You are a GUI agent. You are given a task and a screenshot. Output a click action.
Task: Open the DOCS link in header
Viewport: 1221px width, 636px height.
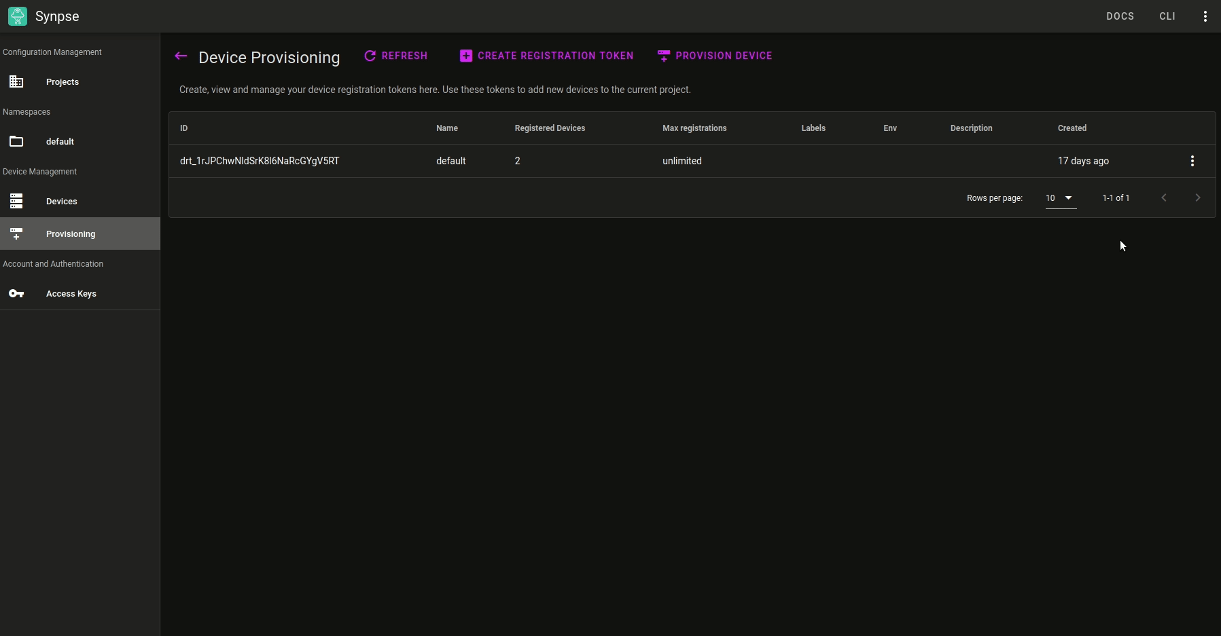click(x=1120, y=16)
